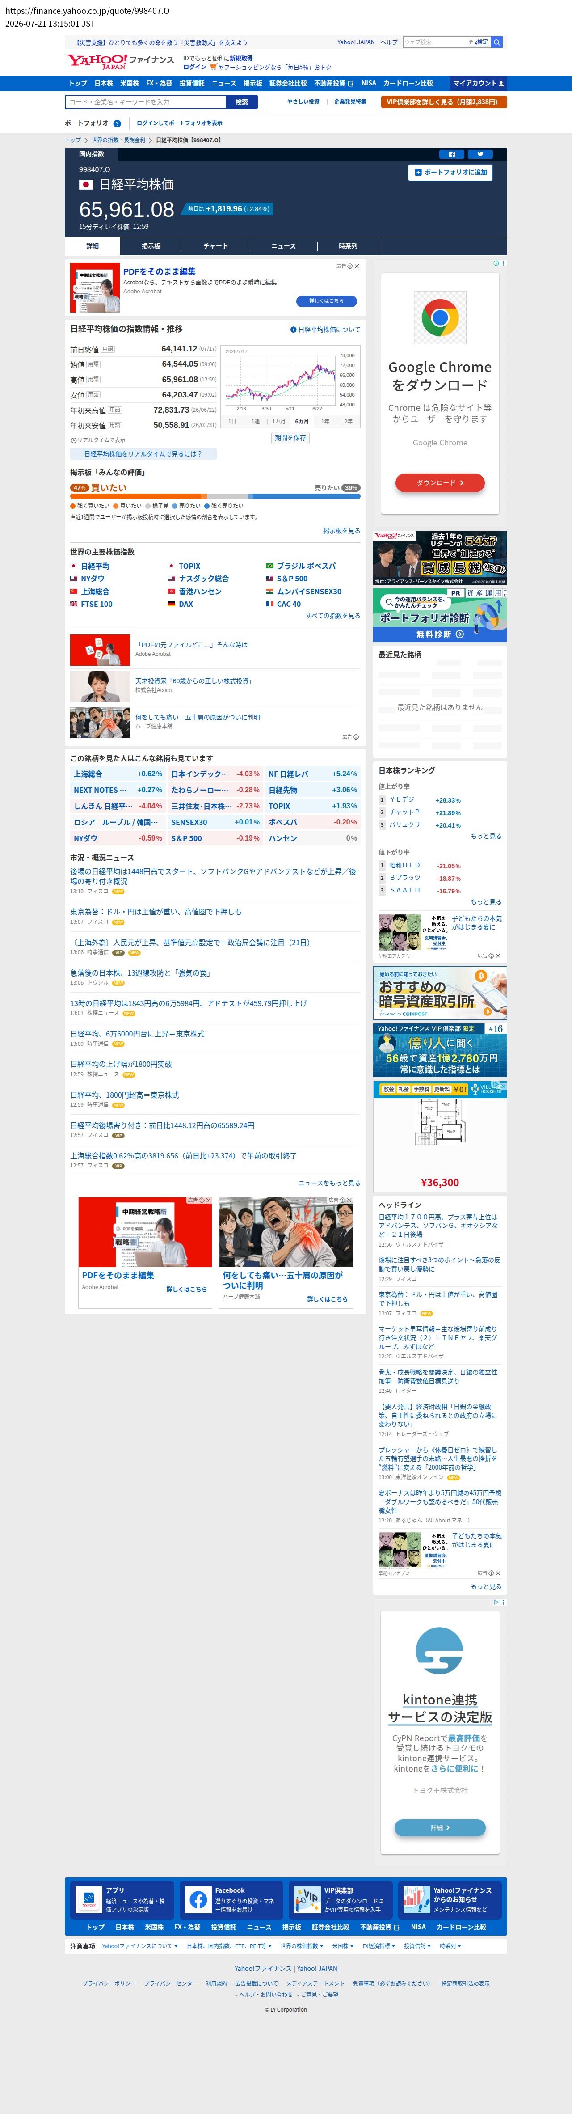Viewport: 572px width, 2114px height.
Task: Switch to the ニュース quote tab
Action: click(284, 246)
